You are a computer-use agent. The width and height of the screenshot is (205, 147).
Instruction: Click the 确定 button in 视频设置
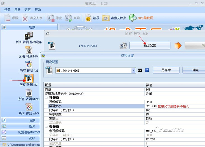coord(194,70)
